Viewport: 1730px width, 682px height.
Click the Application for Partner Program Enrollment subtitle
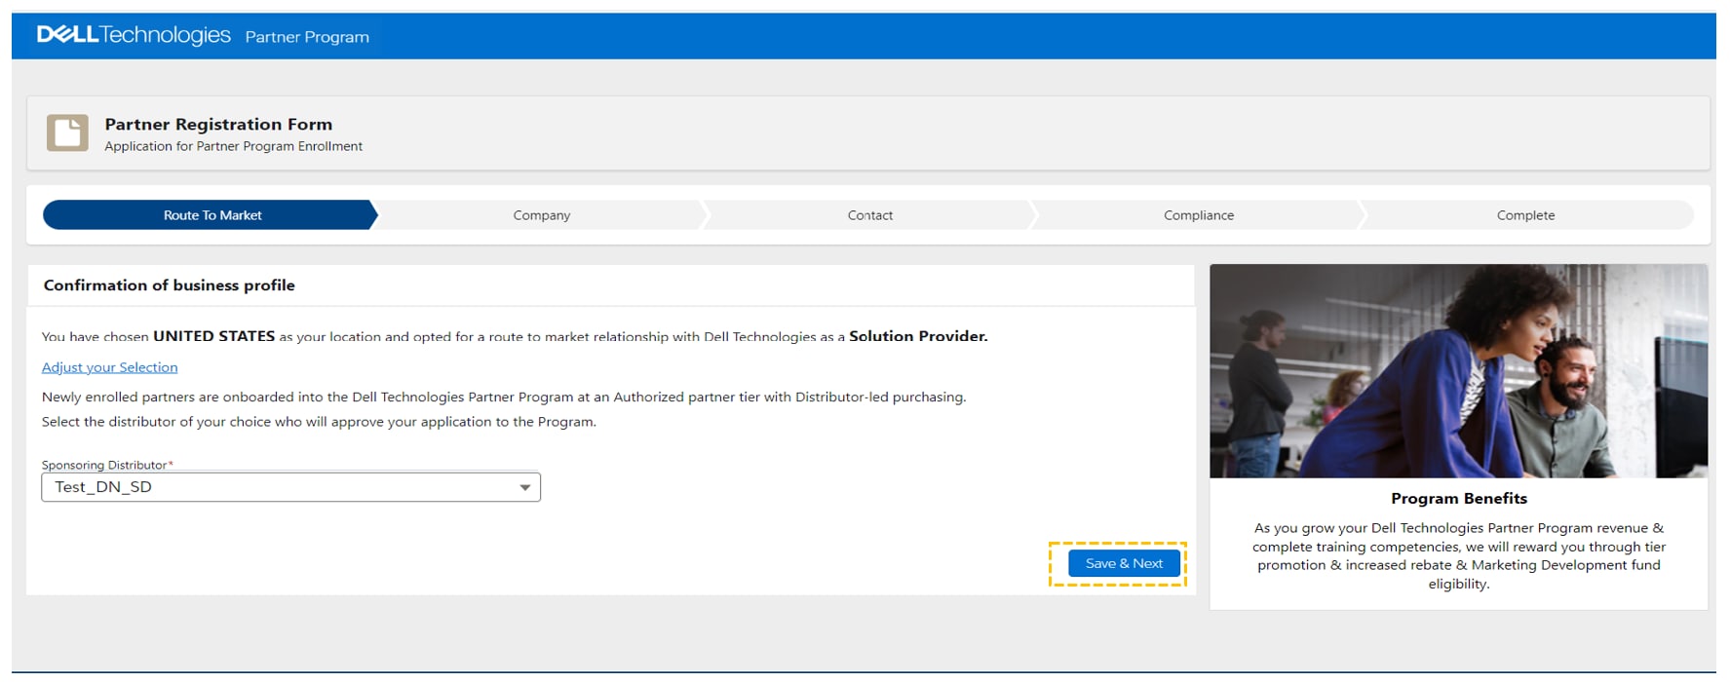click(x=234, y=146)
